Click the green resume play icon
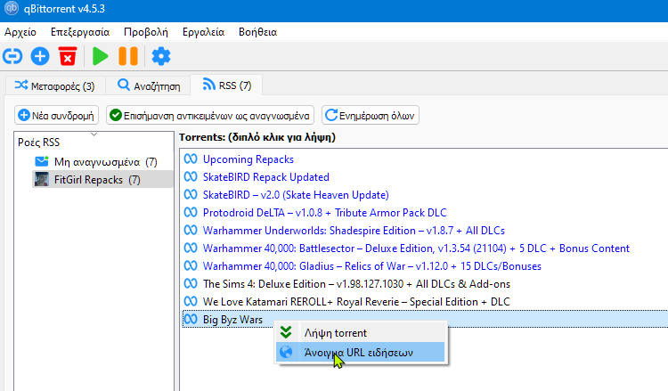The height and width of the screenshot is (391, 668). [x=100, y=56]
